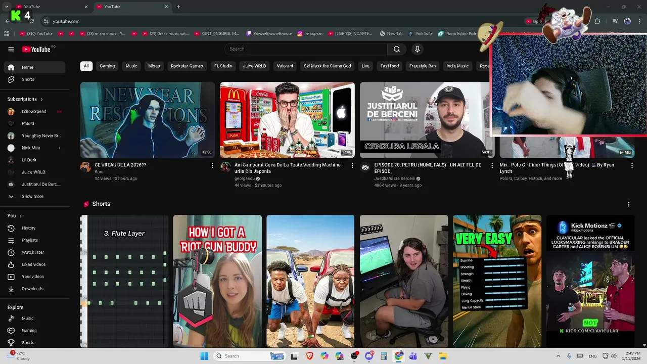This screenshot has height=364, width=647.
Task: Click the YouTube logo
Action: pyautogui.click(x=36, y=49)
